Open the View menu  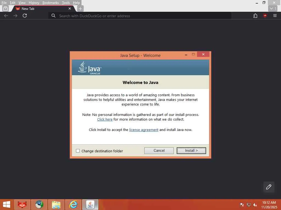click(22, 3)
